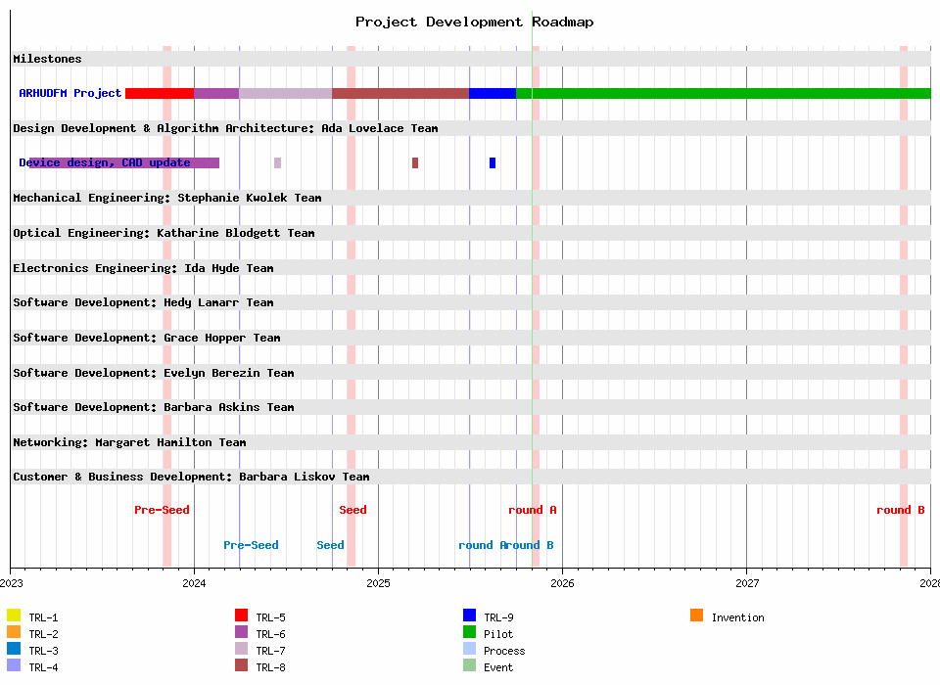This screenshot has width=940, height=685.
Task: Click the green Pilot phase bar
Action: coord(723,93)
